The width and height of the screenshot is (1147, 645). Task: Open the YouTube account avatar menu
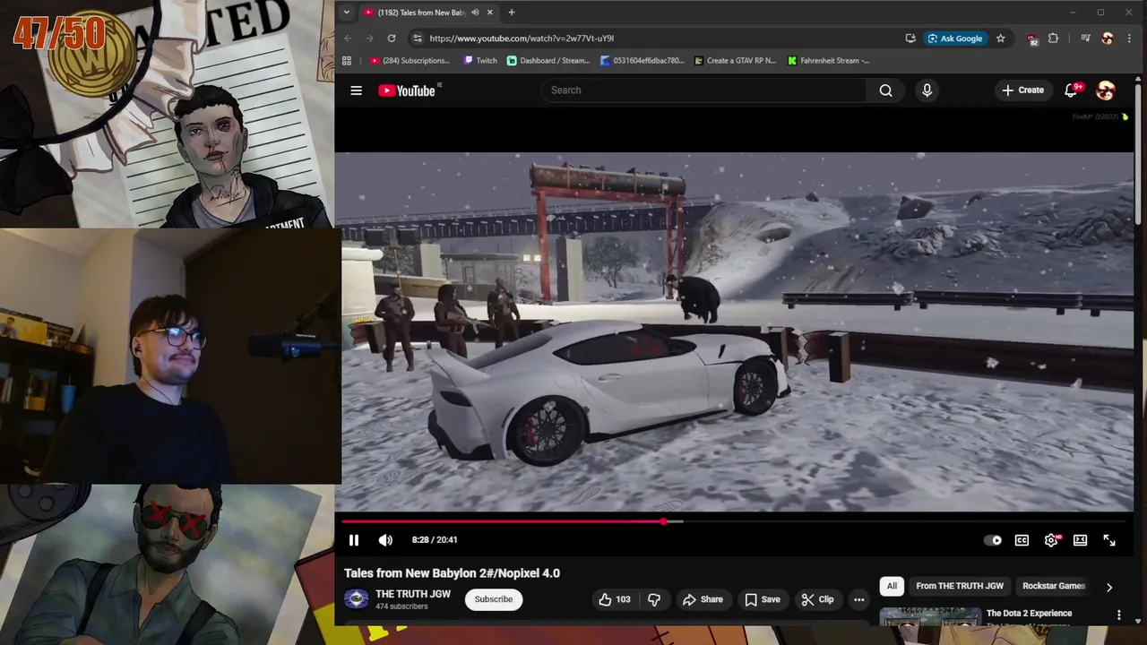click(1106, 90)
